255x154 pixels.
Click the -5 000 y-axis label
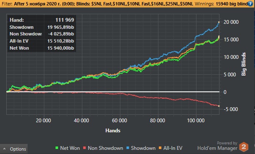coord(231,109)
